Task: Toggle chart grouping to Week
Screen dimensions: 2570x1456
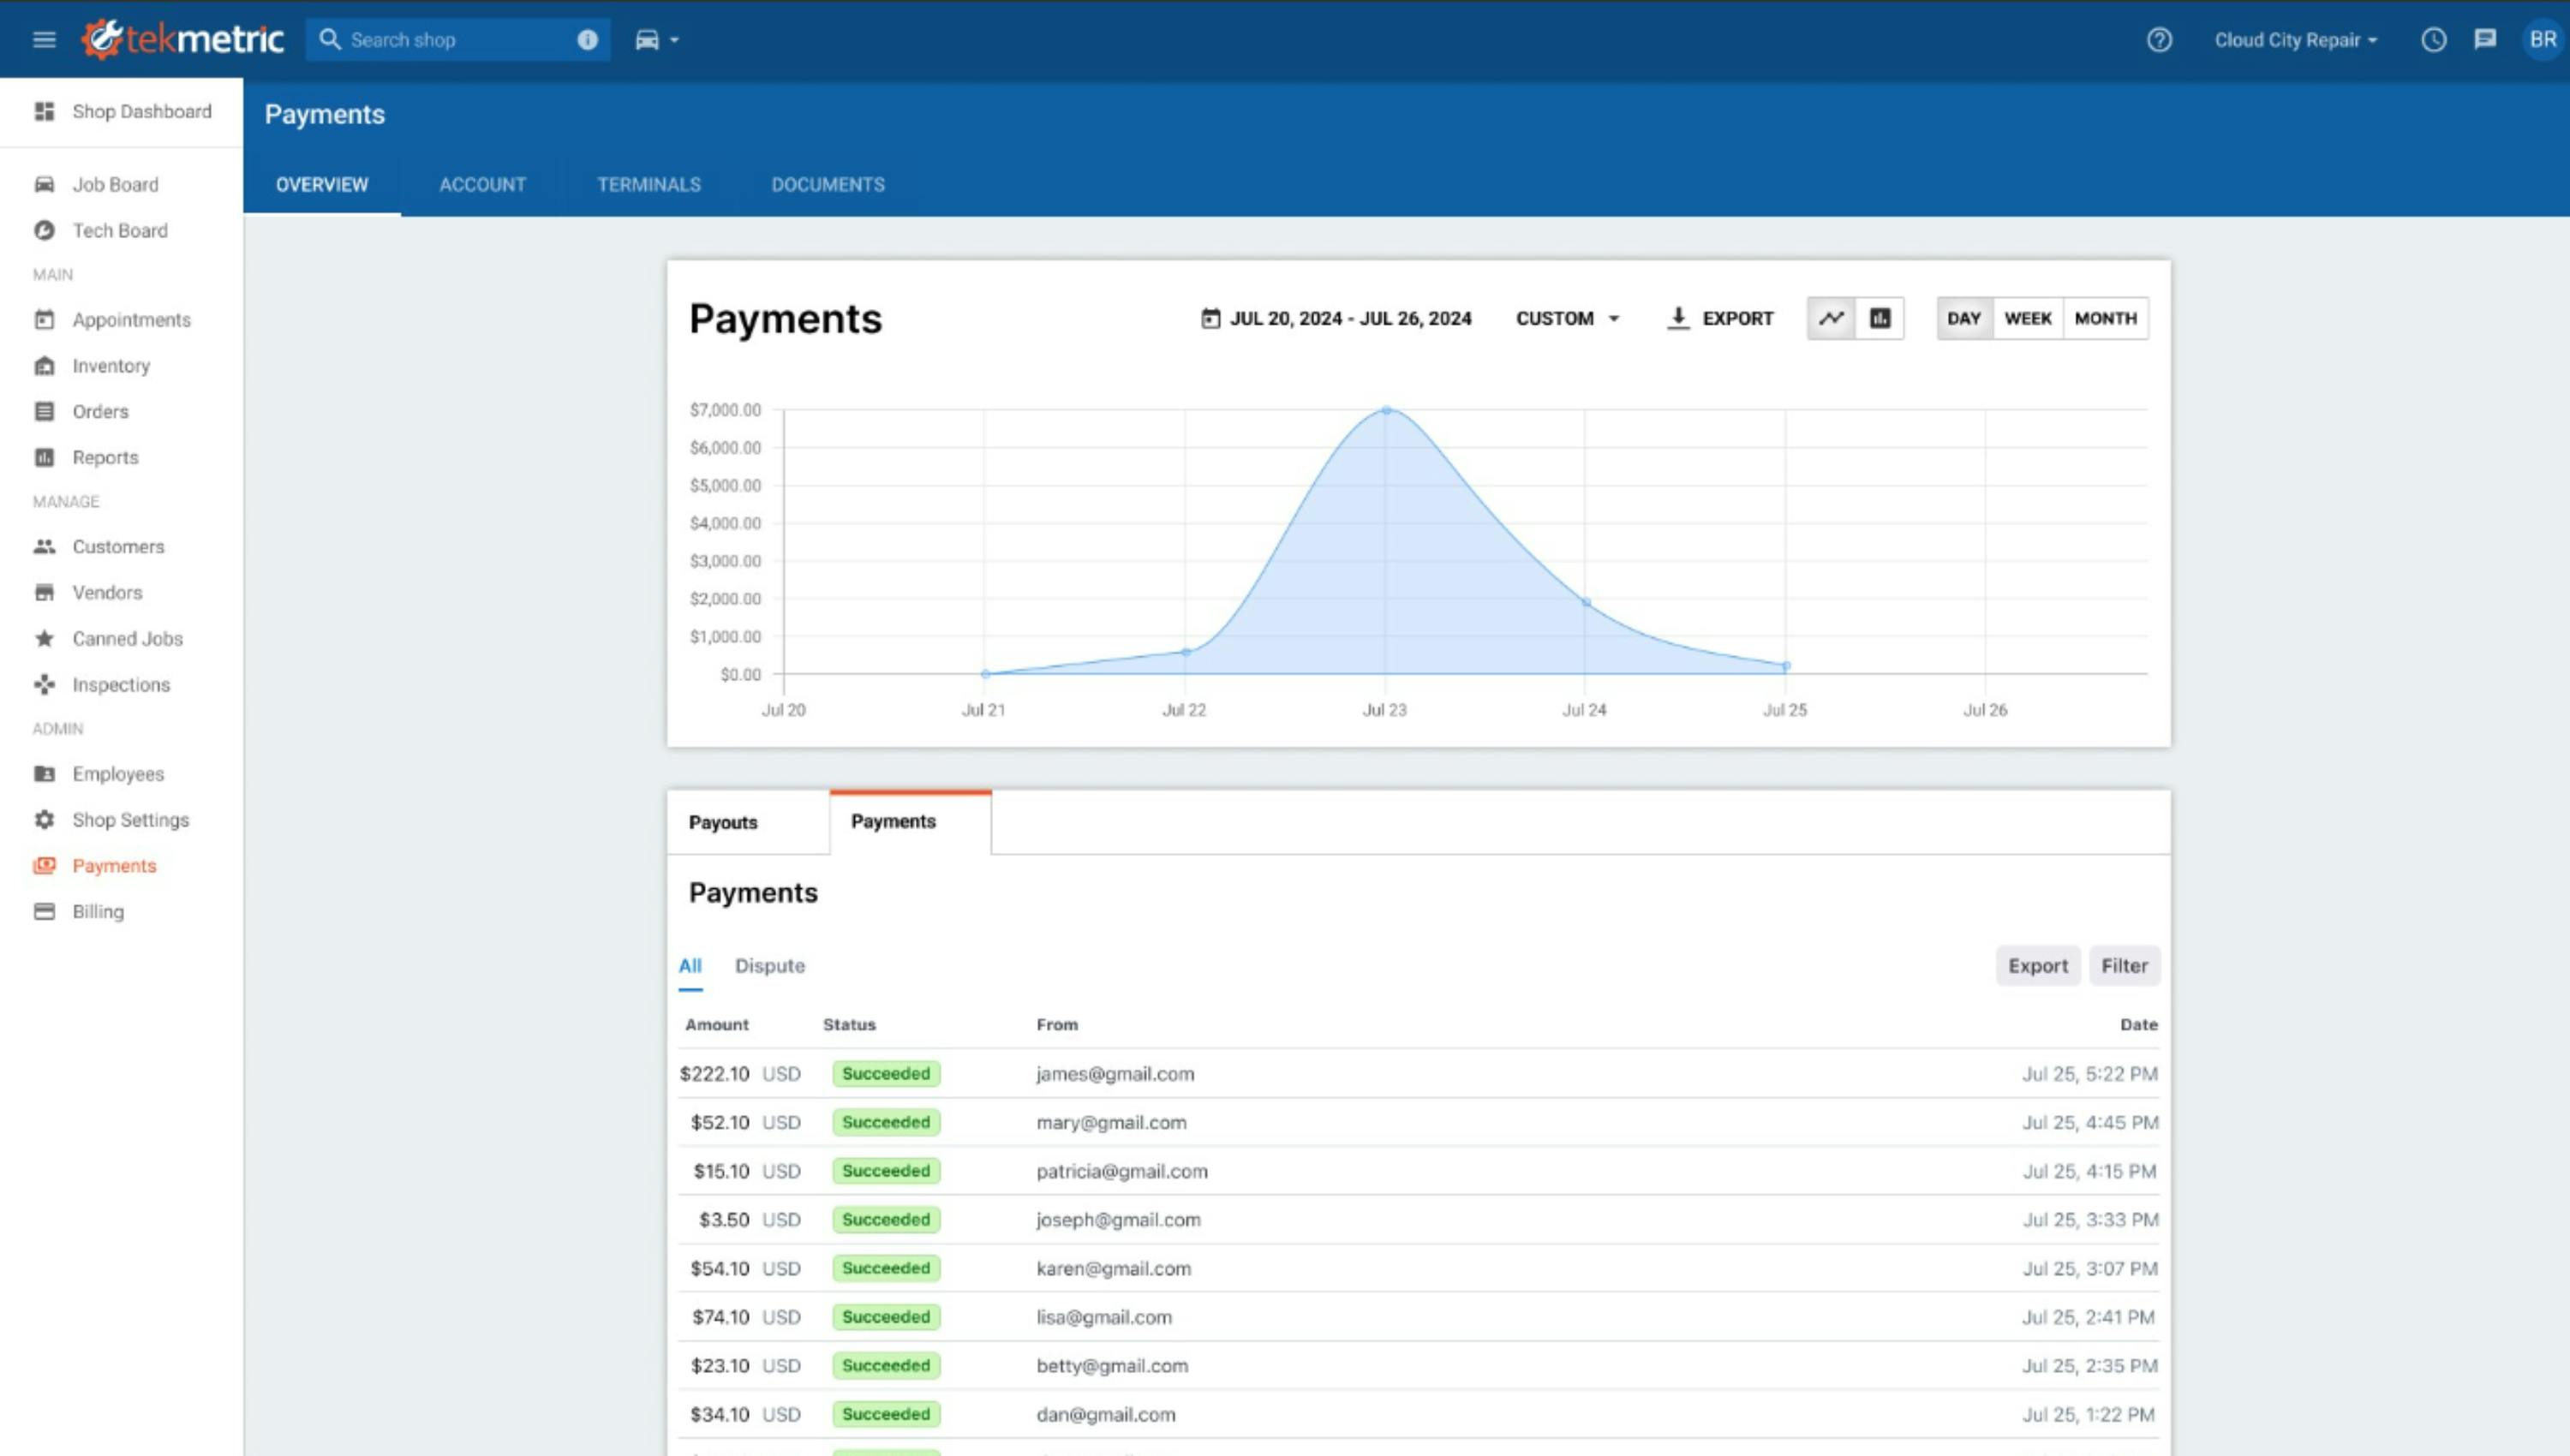Action: pos(2027,318)
